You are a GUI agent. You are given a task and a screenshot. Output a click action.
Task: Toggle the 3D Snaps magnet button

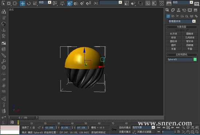pyautogui.click(x=70, y=3)
